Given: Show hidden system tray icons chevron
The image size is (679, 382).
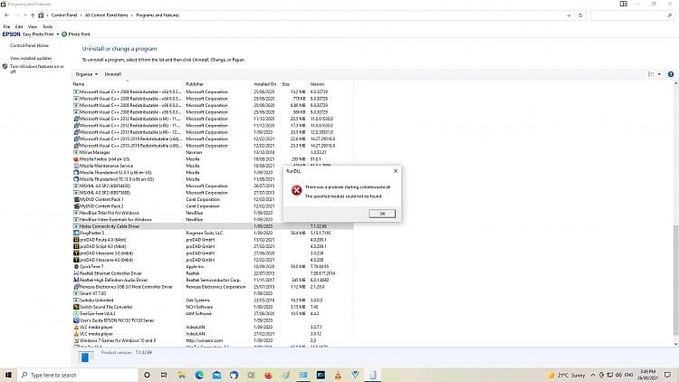Looking at the screenshot, I should click(593, 375).
